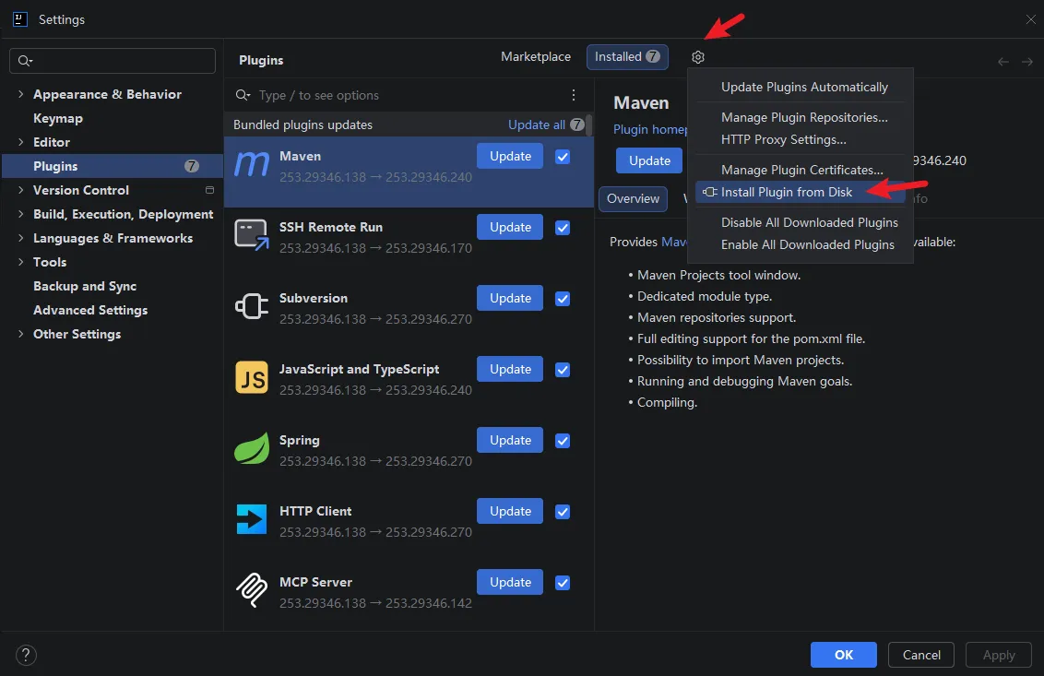Click the Cancel button
This screenshot has width=1044, height=676.
pos(921,655)
